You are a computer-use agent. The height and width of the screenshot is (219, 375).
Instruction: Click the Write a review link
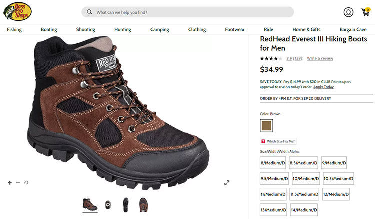pos(320,59)
